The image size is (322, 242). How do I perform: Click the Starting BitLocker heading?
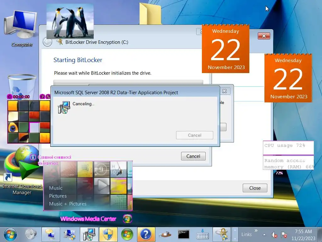click(x=78, y=60)
